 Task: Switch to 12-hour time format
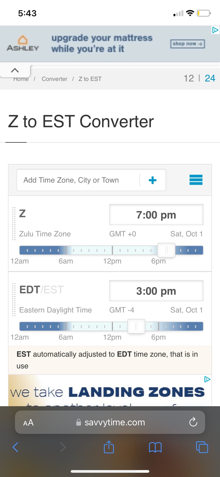click(x=189, y=78)
